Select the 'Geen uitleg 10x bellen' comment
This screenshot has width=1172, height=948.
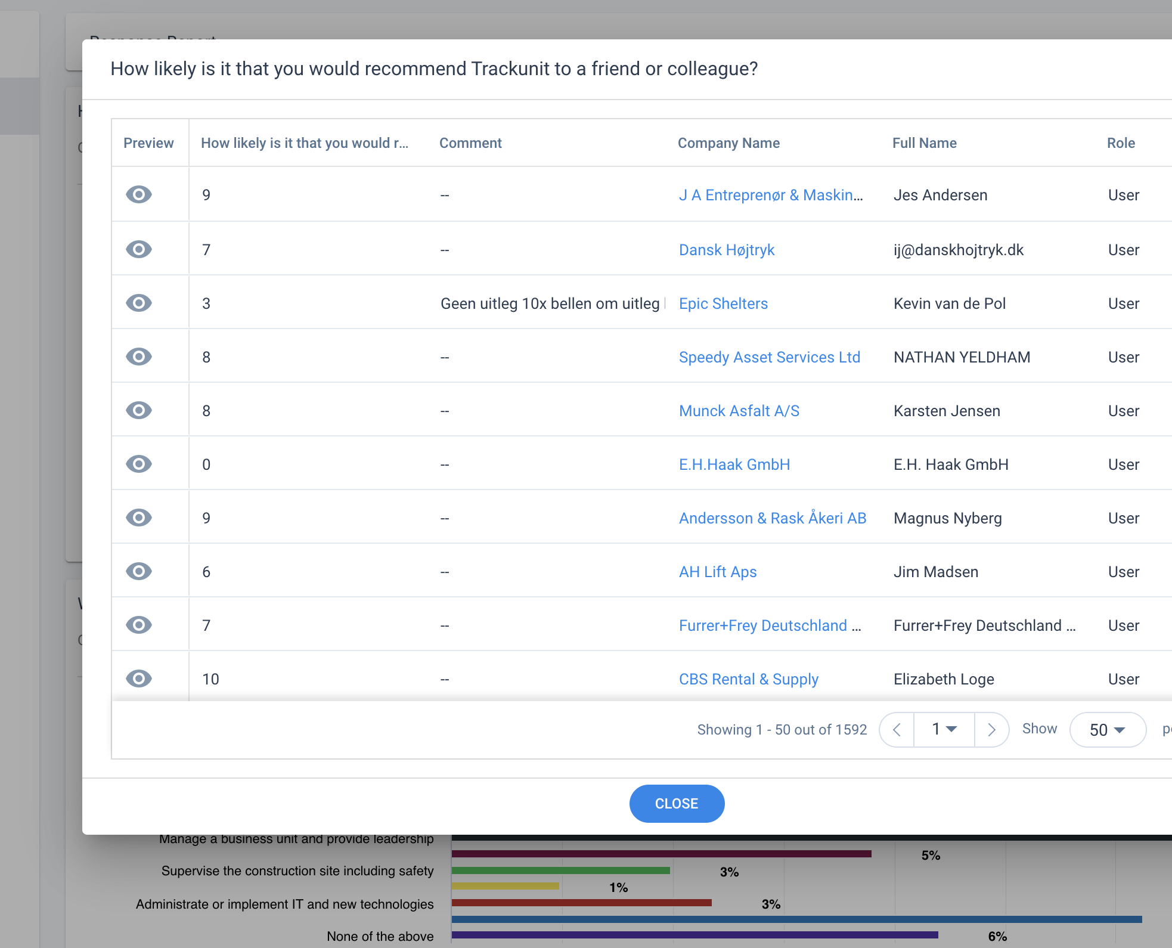click(x=552, y=303)
